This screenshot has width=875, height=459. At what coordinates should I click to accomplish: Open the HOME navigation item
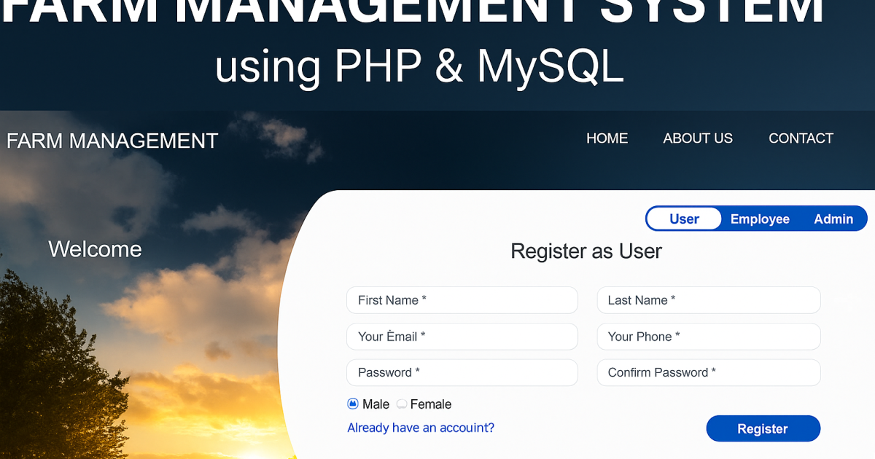click(607, 138)
